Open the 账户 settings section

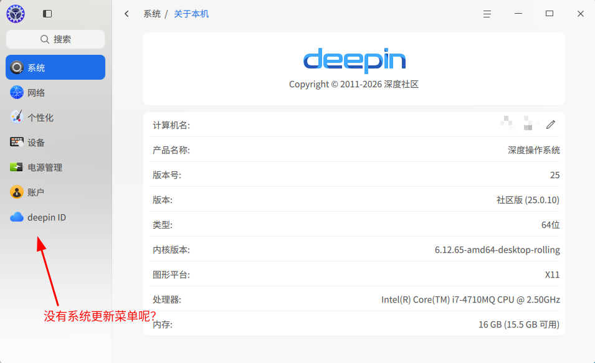click(55, 192)
